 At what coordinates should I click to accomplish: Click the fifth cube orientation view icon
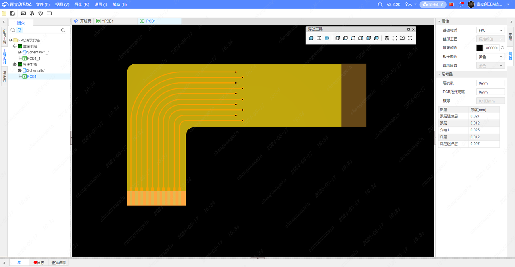pos(345,38)
